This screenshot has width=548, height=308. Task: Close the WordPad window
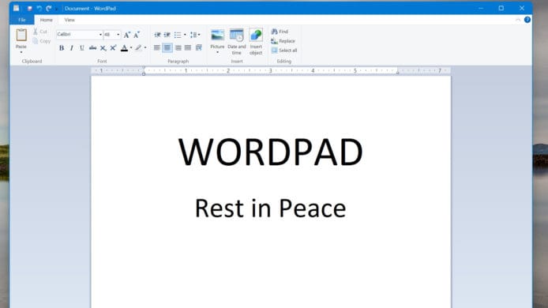click(x=522, y=8)
